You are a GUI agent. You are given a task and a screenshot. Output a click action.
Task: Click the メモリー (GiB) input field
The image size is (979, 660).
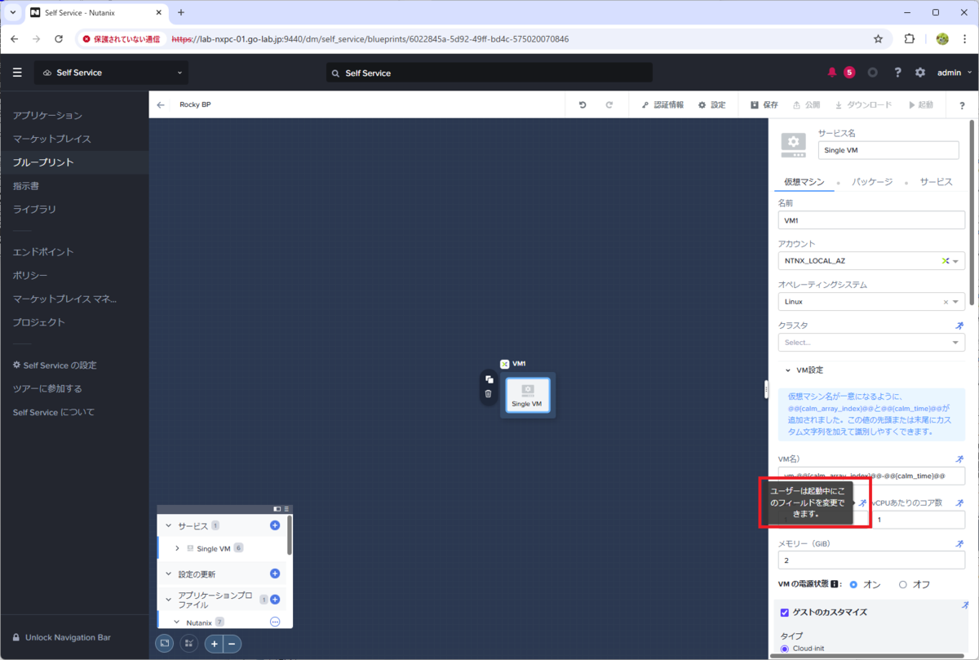[871, 560]
